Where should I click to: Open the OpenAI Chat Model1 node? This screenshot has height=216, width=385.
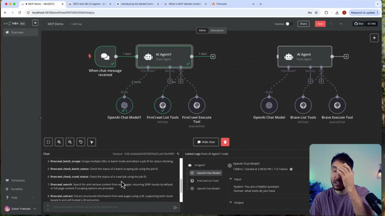124,105
